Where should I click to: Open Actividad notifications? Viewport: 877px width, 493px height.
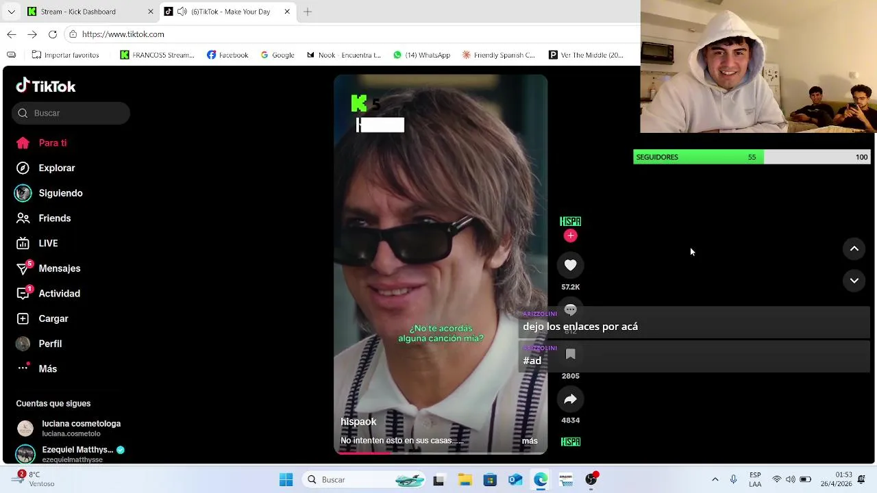tap(49, 294)
